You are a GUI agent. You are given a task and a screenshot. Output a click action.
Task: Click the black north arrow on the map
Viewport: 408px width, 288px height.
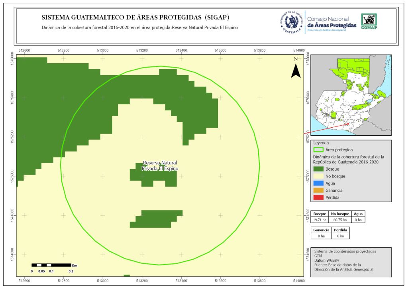295,70
